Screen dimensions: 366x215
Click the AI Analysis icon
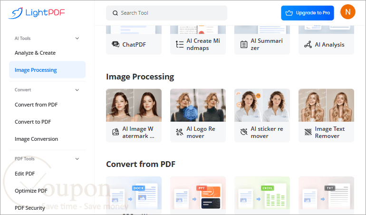click(308, 44)
